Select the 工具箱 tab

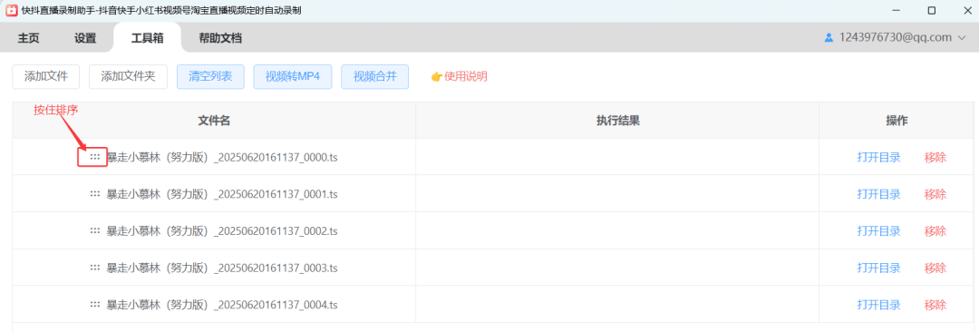coord(148,37)
